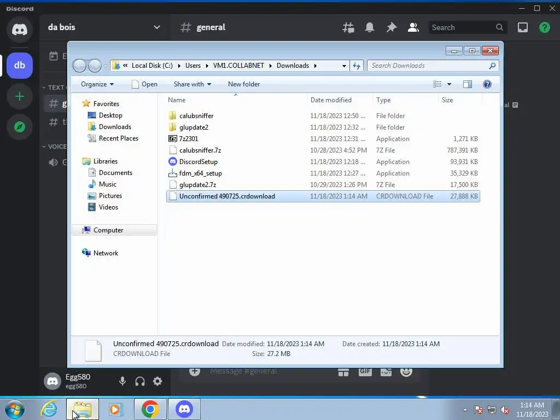Viewport: 560px width, 420px height.
Task: Collapse the TEXT channels category
Action: coord(53,87)
